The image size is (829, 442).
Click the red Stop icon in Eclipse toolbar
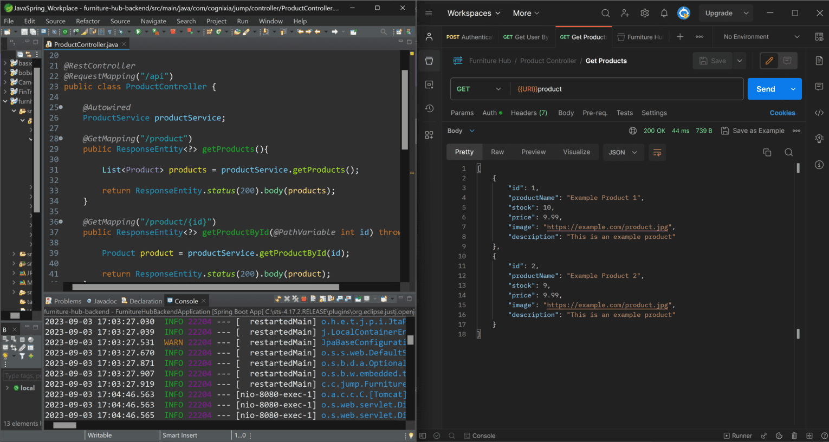(173, 32)
